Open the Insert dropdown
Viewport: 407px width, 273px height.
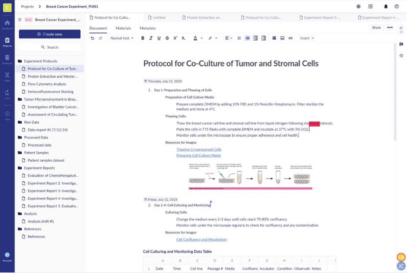pos(306,38)
